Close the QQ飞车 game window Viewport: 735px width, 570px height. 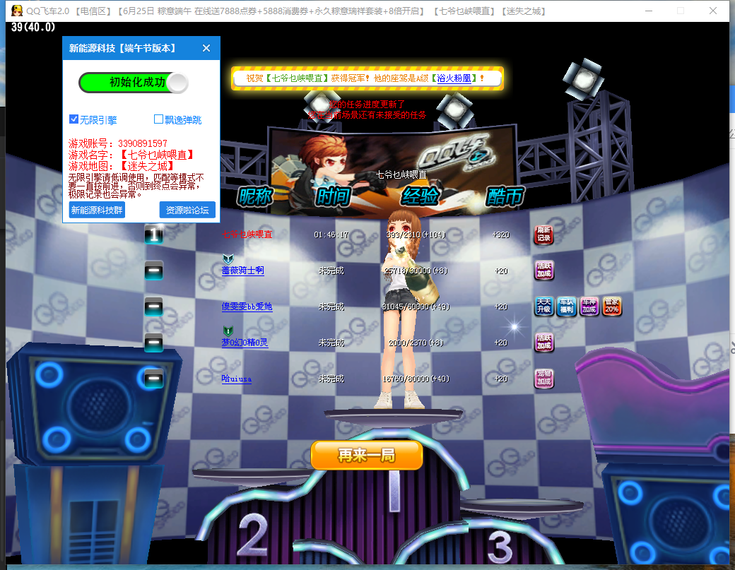click(713, 11)
